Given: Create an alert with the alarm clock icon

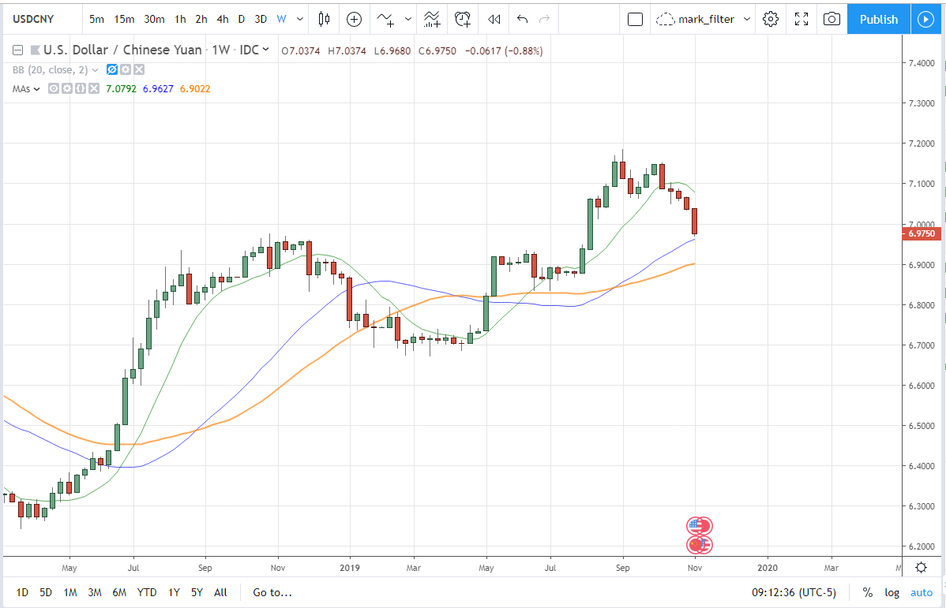Looking at the screenshot, I should click(x=463, y=19).
